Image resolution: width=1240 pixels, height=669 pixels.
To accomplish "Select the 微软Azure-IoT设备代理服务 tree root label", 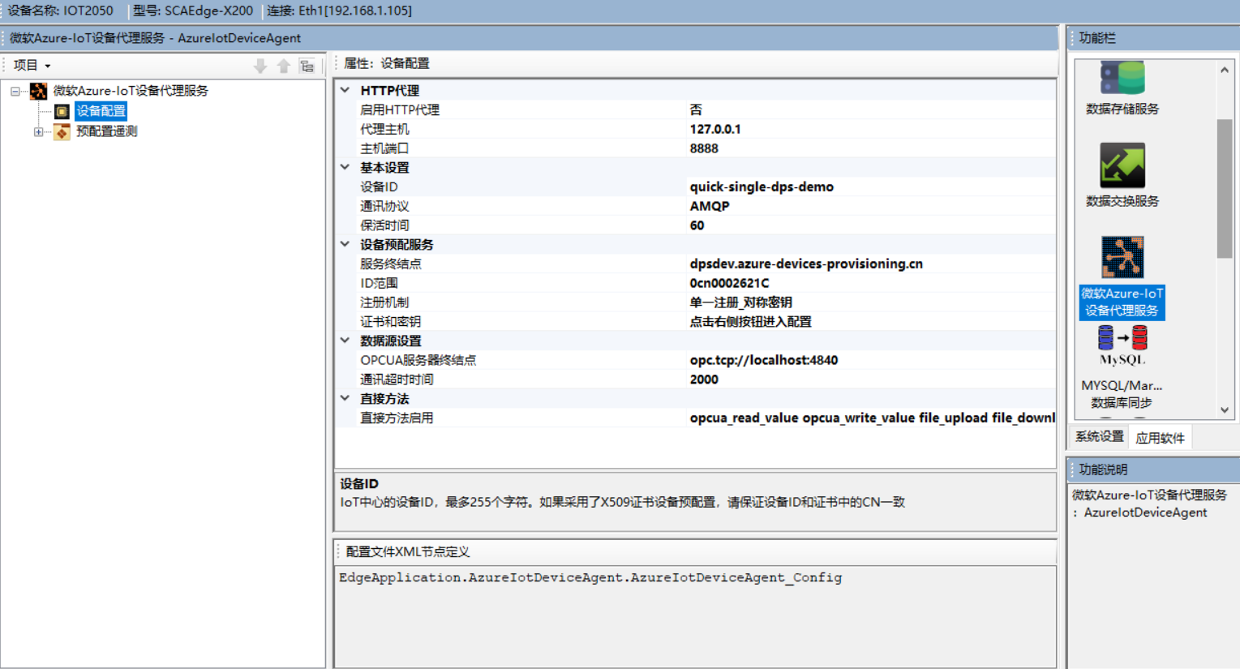I will (131, 91).
